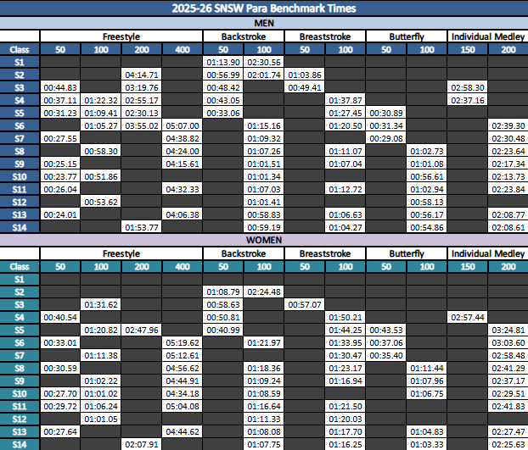The height and width of the screenshot is (450, 528).
Task: Select the cell 05:04.08
Action: click(x=183, y=406)
